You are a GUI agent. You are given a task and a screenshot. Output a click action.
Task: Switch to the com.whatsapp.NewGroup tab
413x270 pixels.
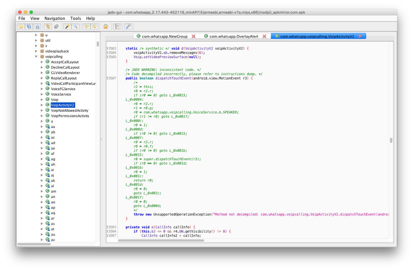pos(166,36)
